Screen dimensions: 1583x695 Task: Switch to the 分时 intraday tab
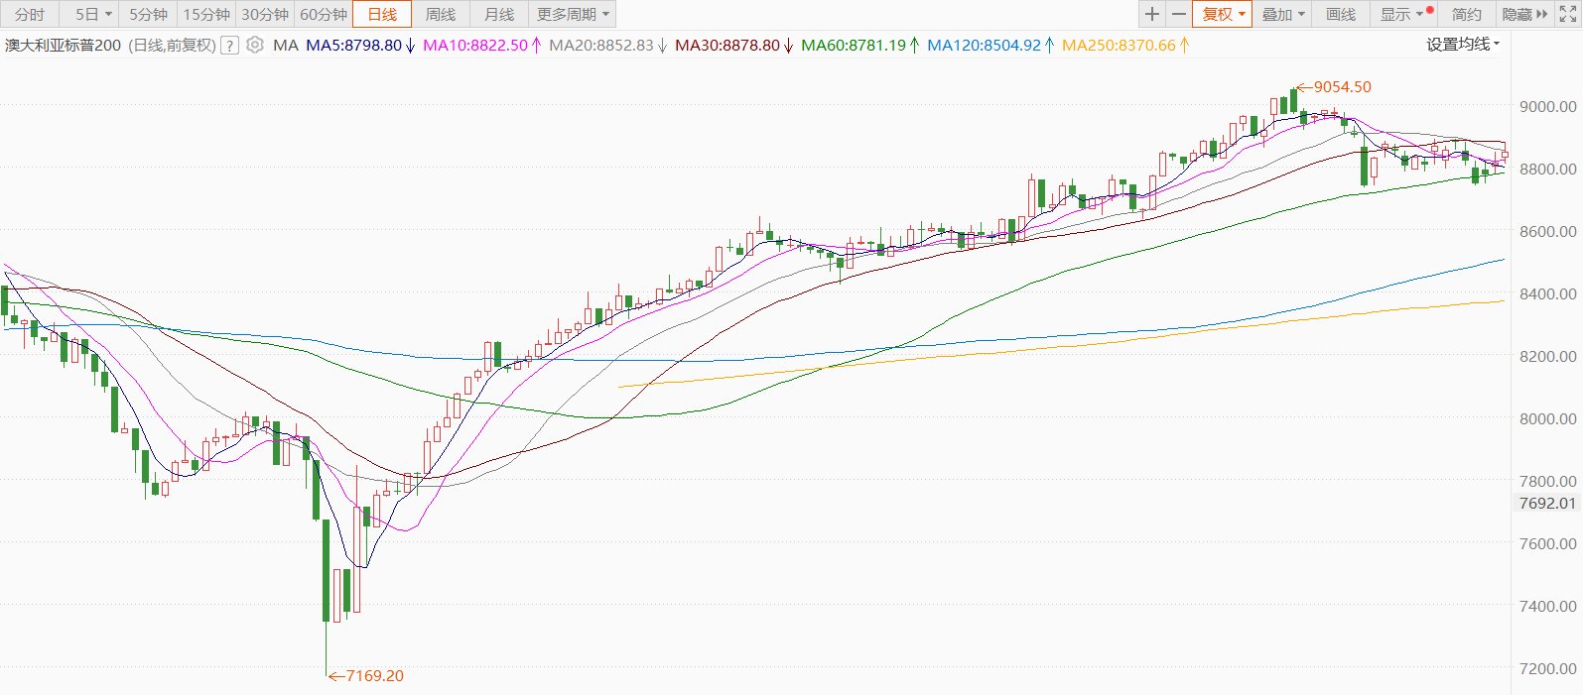pos(30,14)
